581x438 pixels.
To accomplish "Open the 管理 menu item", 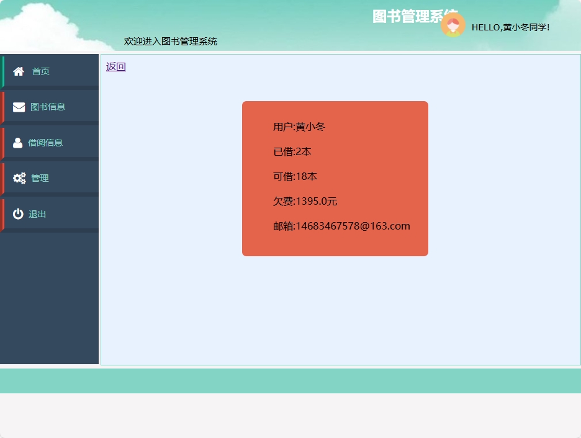I will pos(39,177).
